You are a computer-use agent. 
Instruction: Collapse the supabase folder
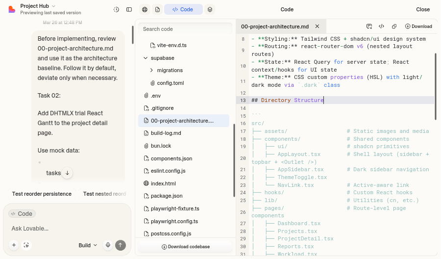coord(146,58)
